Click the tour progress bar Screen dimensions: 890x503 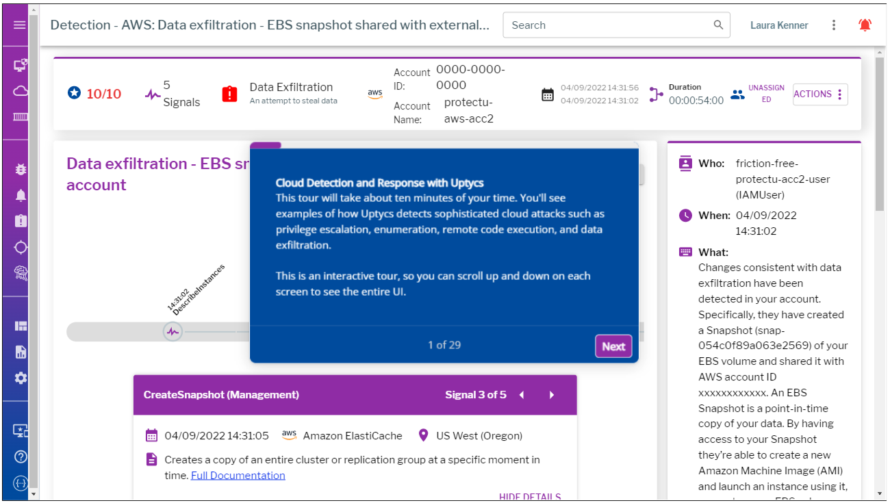[444, 145]
